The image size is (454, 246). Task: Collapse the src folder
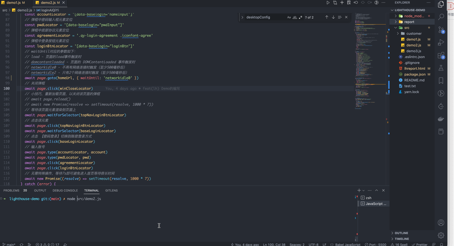pyautogui.click(x=396, y=28)
